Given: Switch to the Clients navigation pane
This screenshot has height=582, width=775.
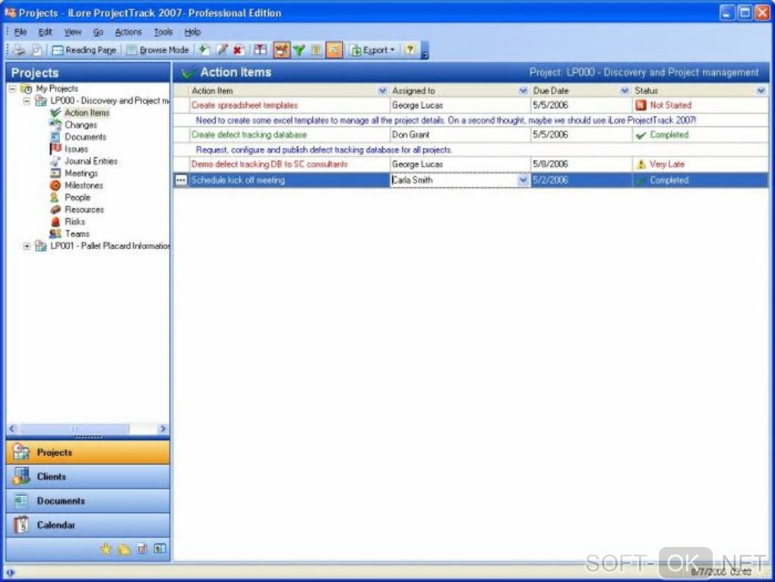Looking at the screenshot, I should pyautogui.click(x=88, y=476).
